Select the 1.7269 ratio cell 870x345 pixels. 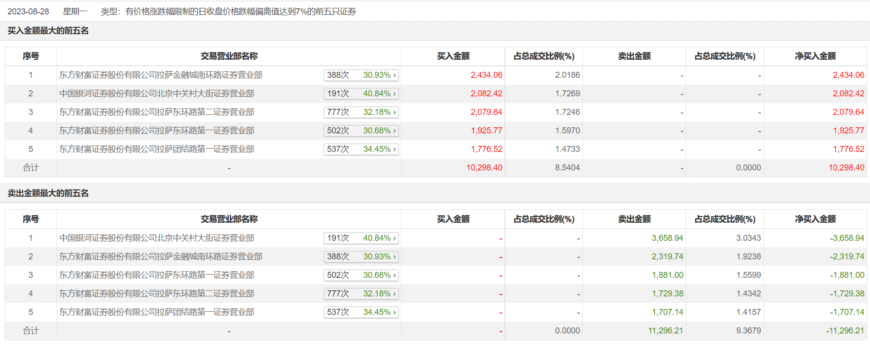567,94
